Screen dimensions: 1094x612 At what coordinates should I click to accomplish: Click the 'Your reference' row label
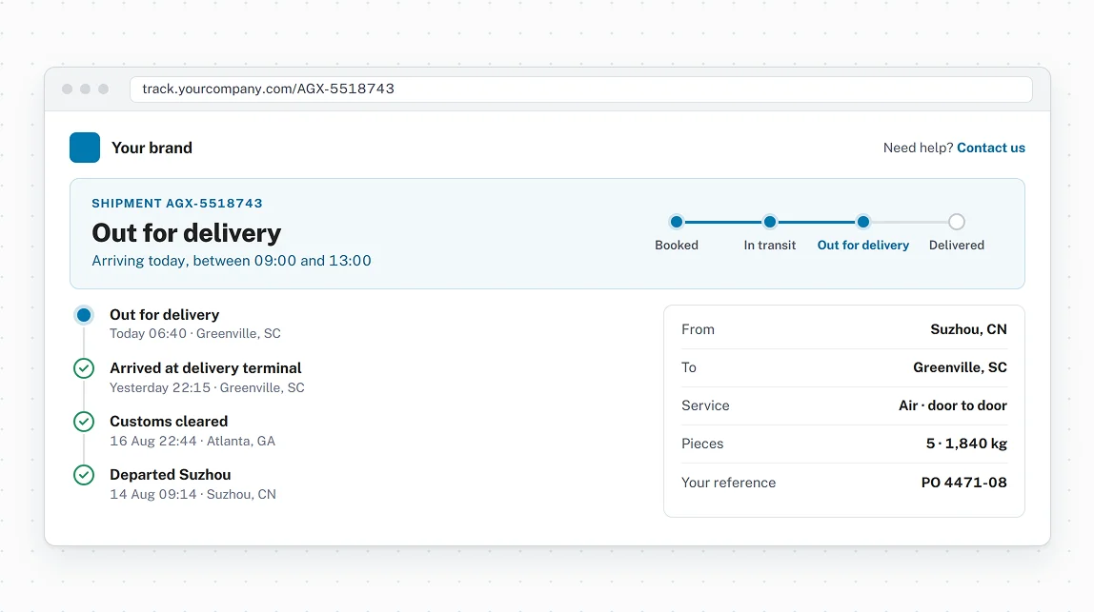(728, 483)
